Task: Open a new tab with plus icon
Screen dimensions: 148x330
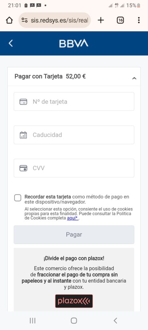Action: (101, 20)
